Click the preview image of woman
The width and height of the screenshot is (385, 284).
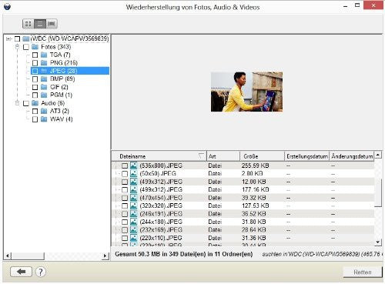tap(246, 92)
